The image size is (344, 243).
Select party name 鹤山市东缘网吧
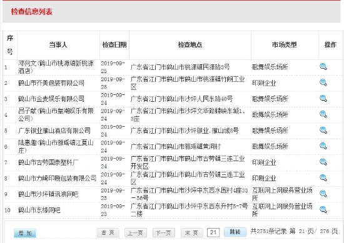pos(39,210)
